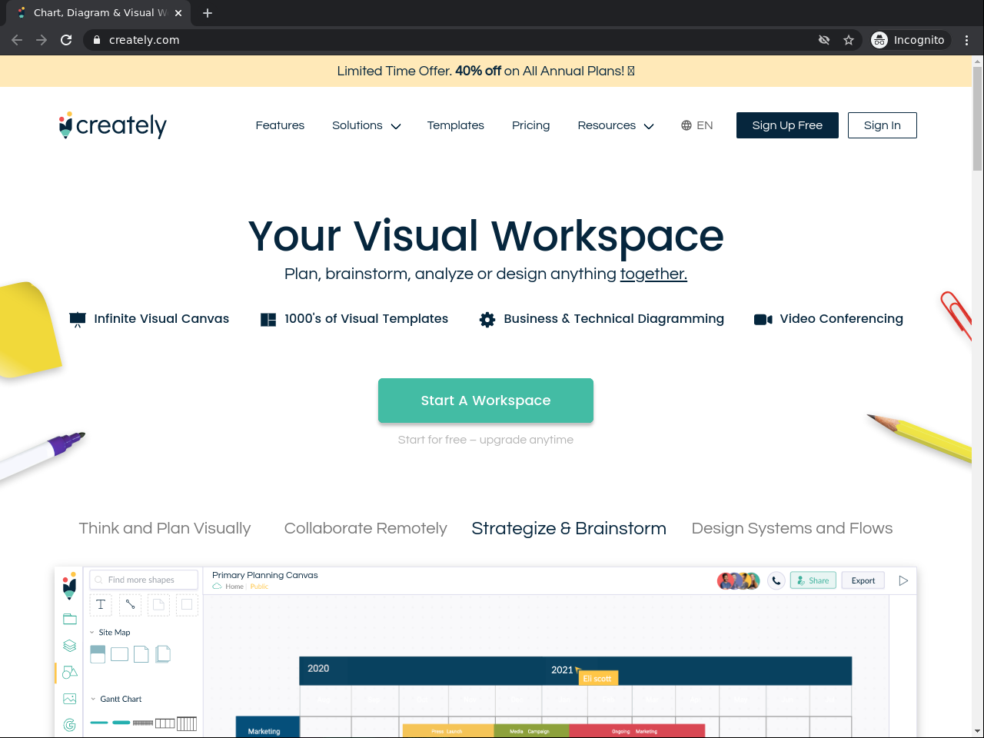Expand the Resources dropdown menu
This screenshot has height=738, width=984.
pos(616,125)
